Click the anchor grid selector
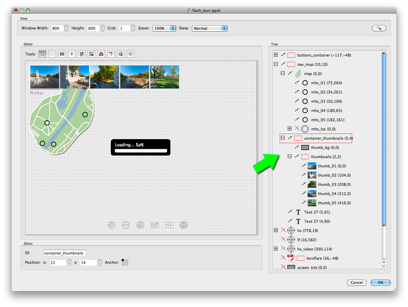The height and width of the screenshot is (307, 408). [125, 262]
